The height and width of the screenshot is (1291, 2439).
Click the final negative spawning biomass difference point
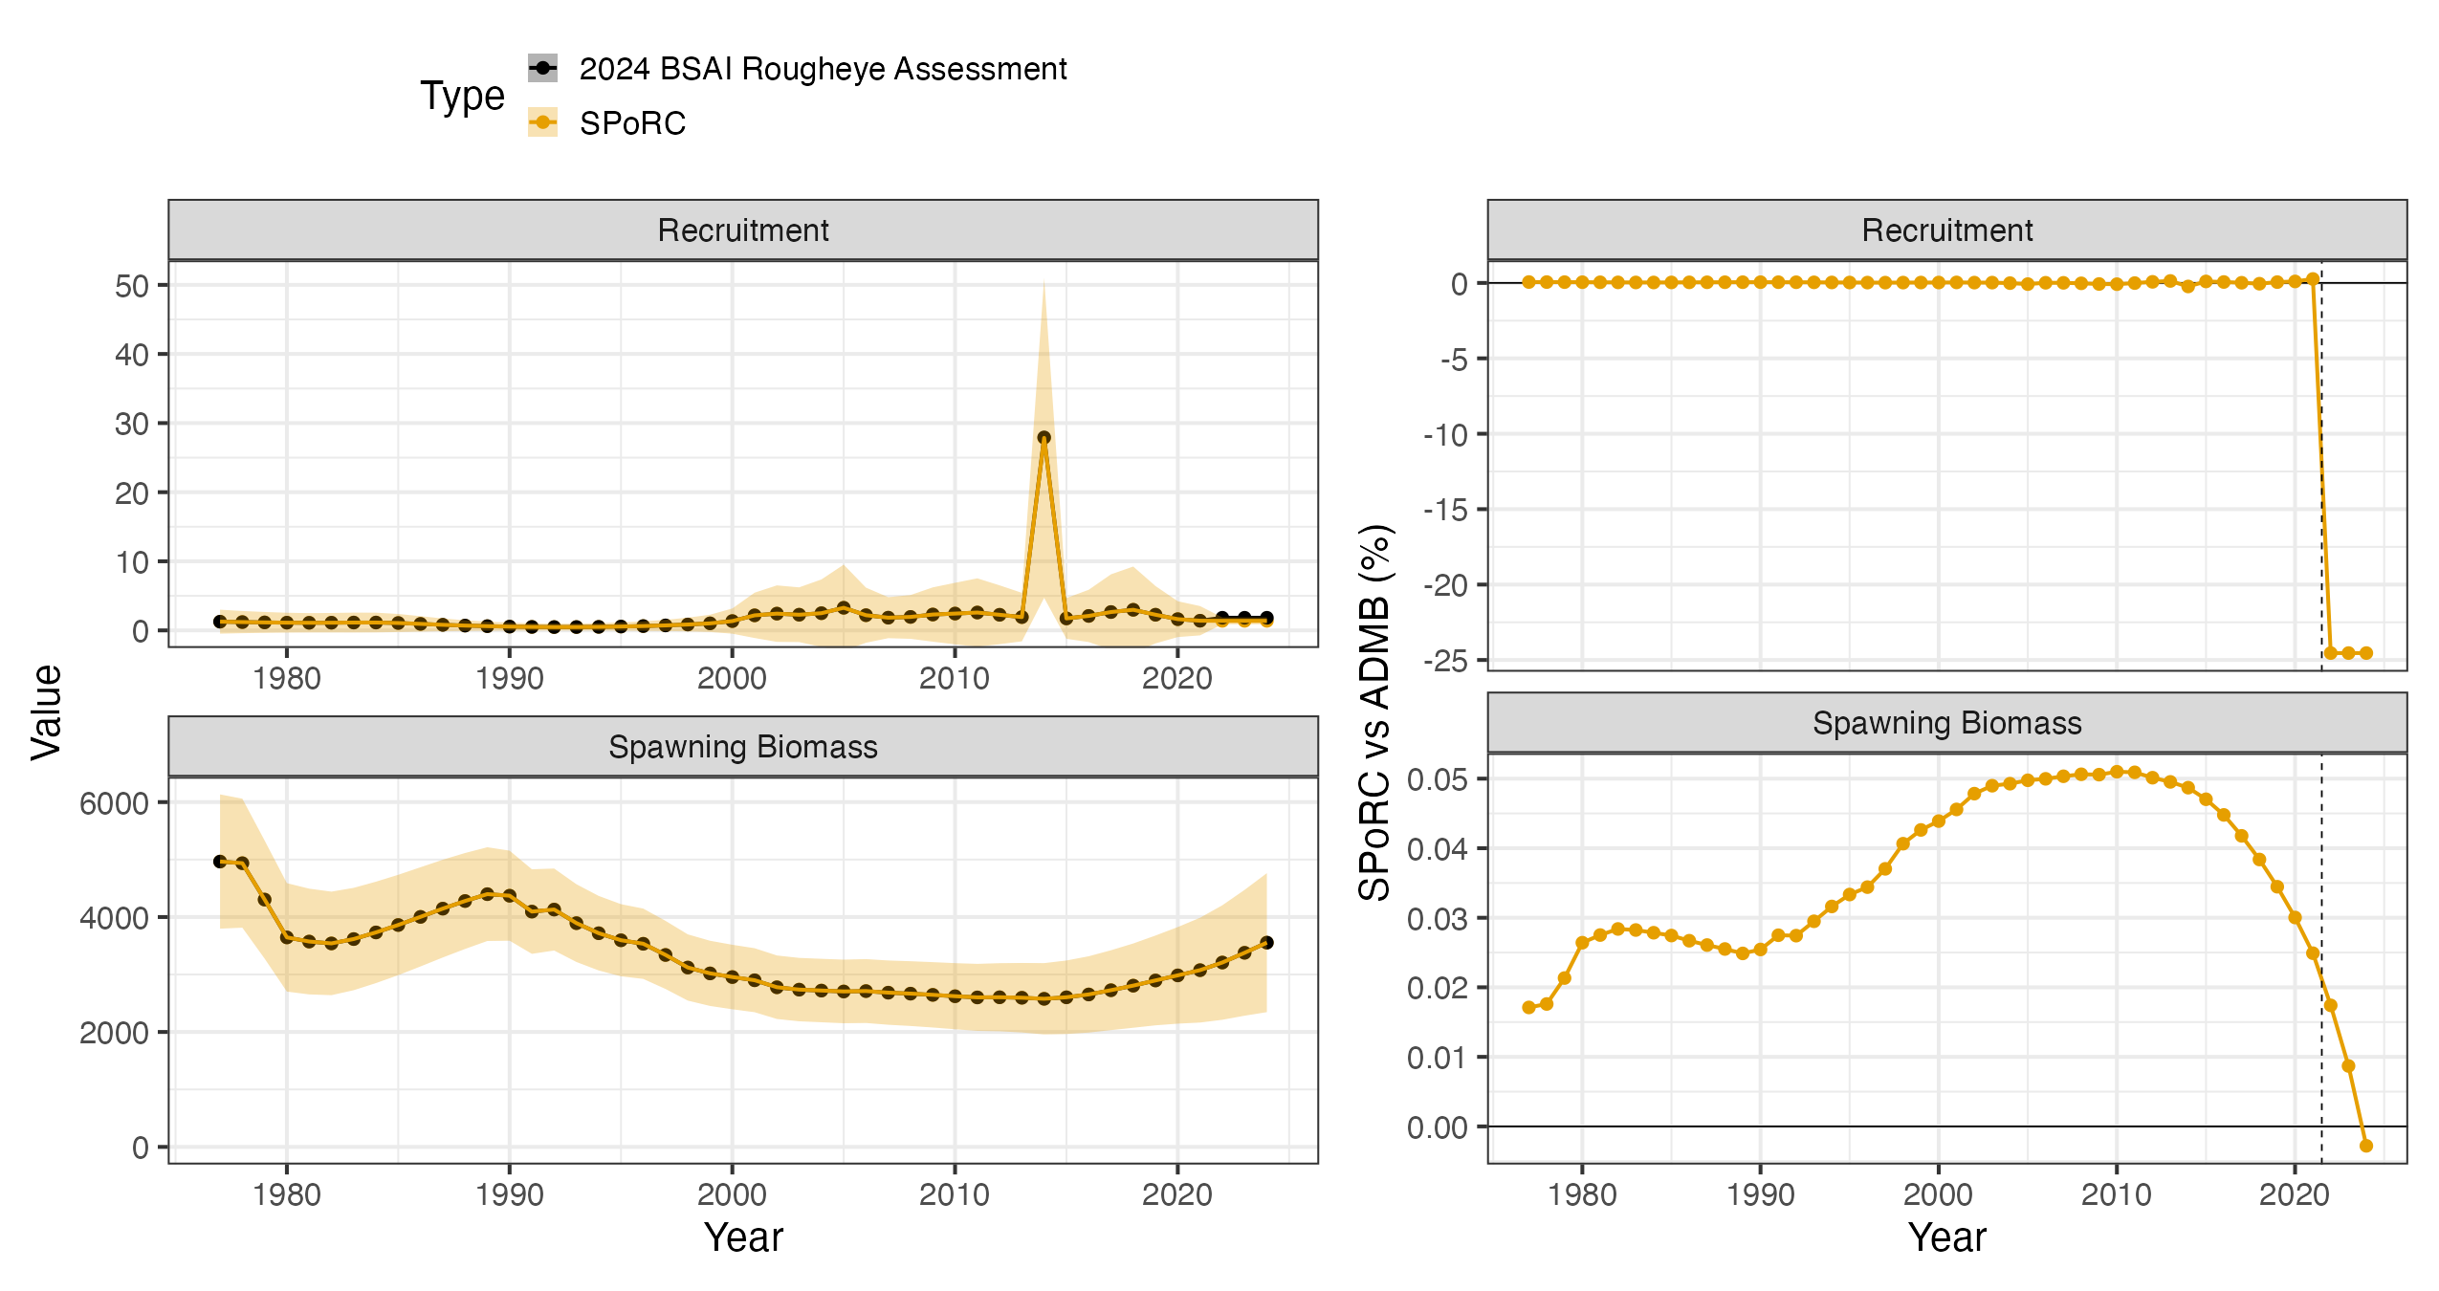2365,1146
